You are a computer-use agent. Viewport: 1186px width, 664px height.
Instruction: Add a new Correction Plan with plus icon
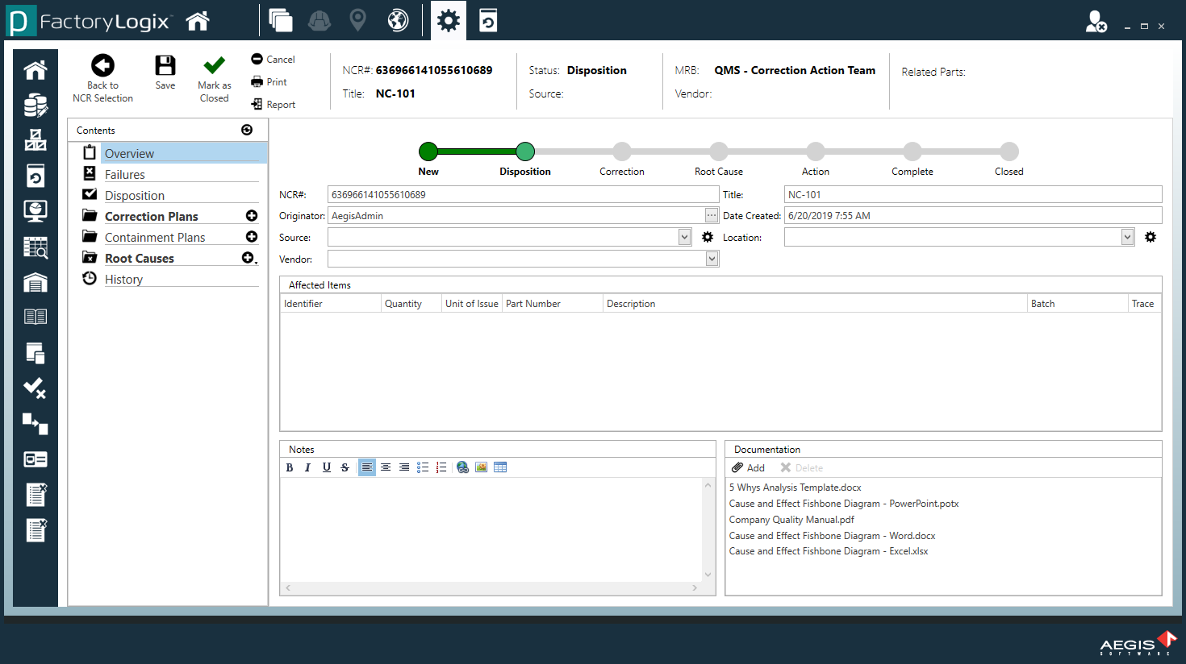tap(252, 216)
